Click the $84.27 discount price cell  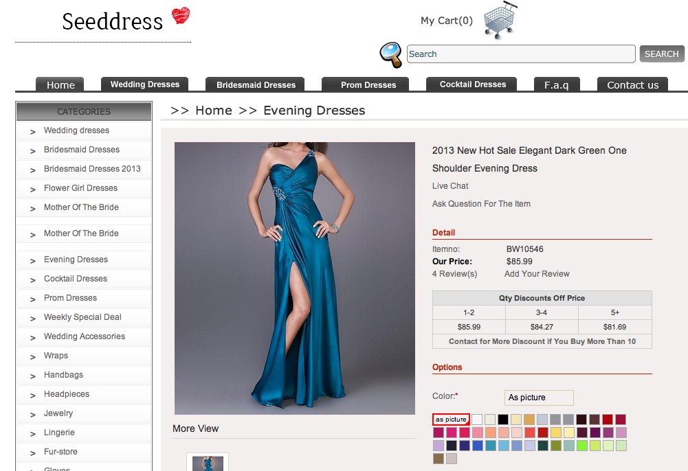(542, 327)
